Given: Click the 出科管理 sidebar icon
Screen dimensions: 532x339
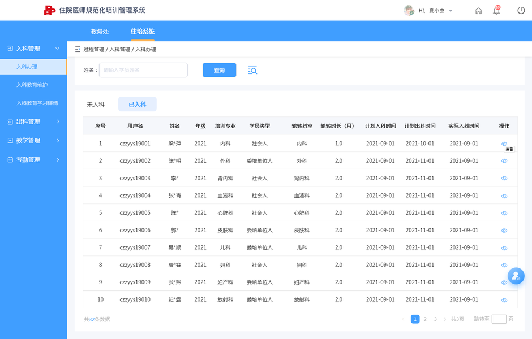Looking at the screenshot, I should click(10, 121).
